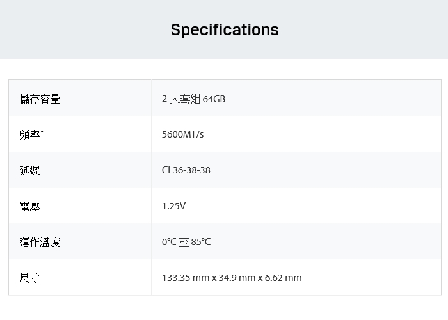This screenshot has height=320, width=448.
Task: Select the 延遲 label cell
Action: 80,170
